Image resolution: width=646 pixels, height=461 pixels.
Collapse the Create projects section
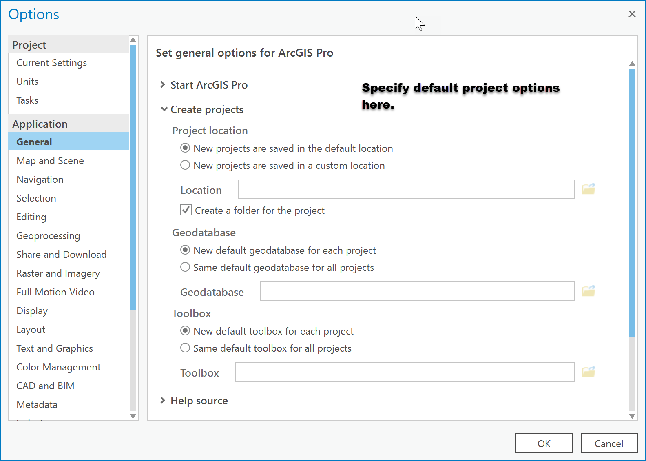coord(164,109)
